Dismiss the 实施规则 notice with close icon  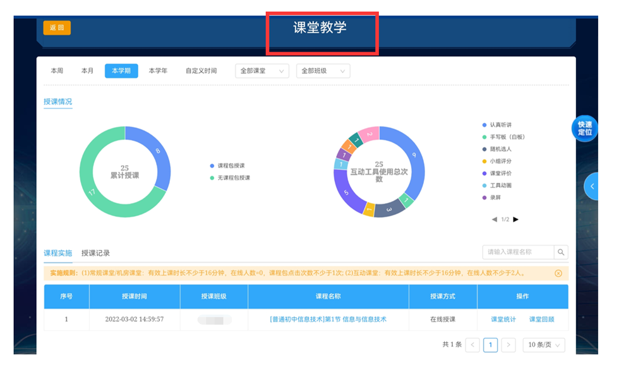coord(558,273)
